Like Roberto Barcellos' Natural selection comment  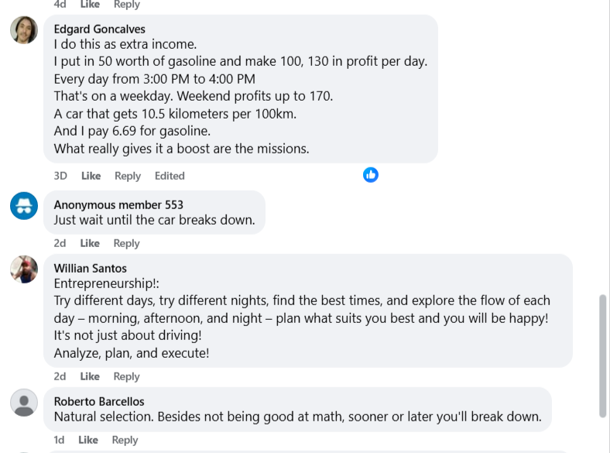tap(88, 440)
